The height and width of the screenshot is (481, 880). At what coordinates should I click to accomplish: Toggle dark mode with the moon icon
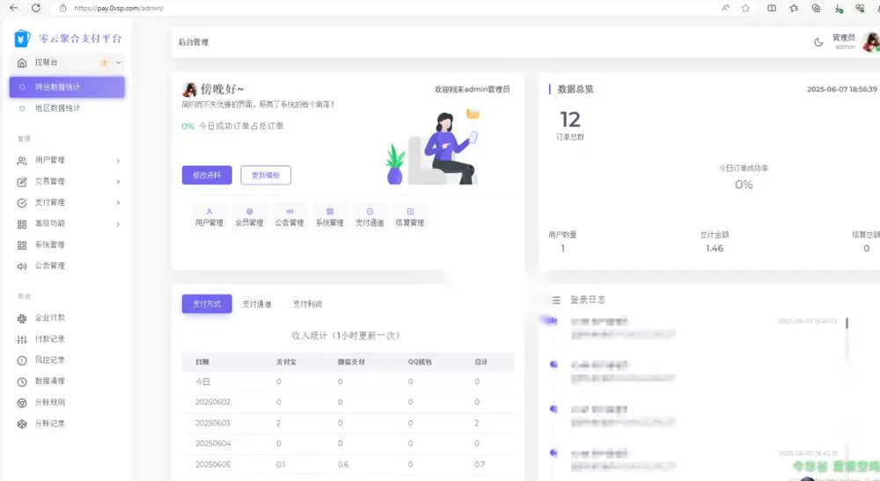tap(818, 42)
